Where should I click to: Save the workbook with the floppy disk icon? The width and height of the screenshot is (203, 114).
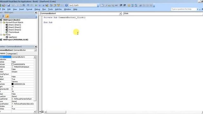pyautogui.click(x=9, y=5)
